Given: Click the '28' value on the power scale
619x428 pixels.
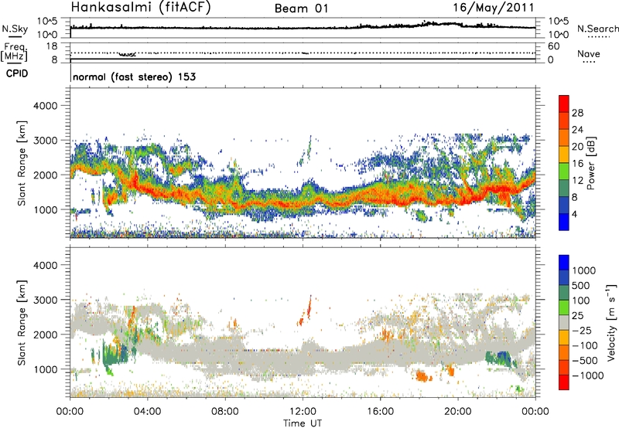Looking at the screenshot, I should click(577, 113).
